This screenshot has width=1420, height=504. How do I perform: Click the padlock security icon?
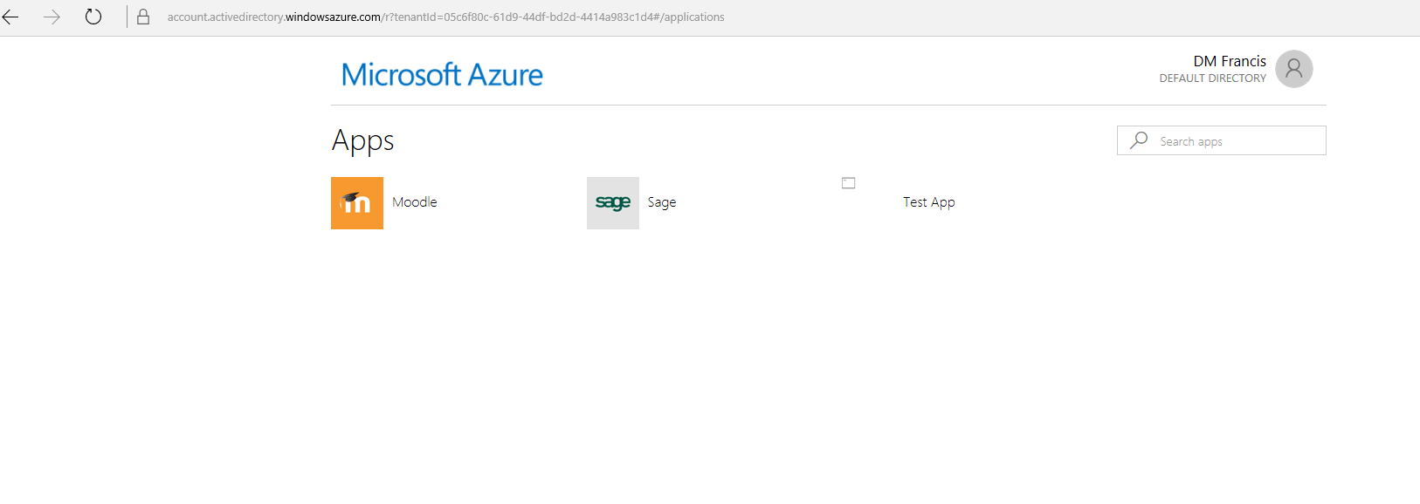click(143, 17)
